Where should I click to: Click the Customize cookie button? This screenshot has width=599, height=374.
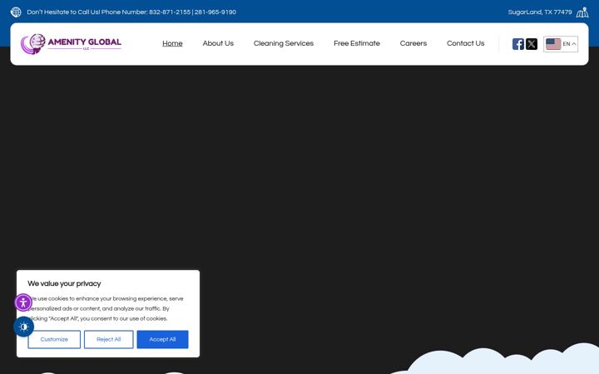[x=54, y=339]
